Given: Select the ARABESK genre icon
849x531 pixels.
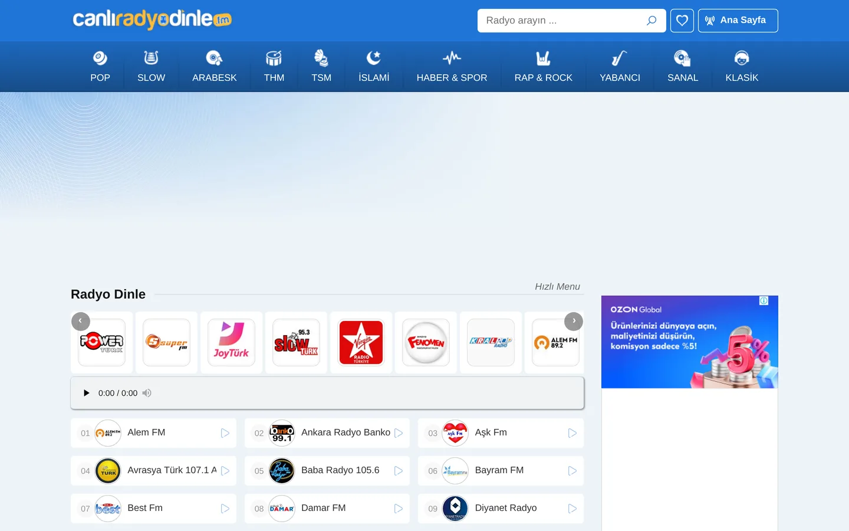Looking at the screenshot, I should coord(214,58).
